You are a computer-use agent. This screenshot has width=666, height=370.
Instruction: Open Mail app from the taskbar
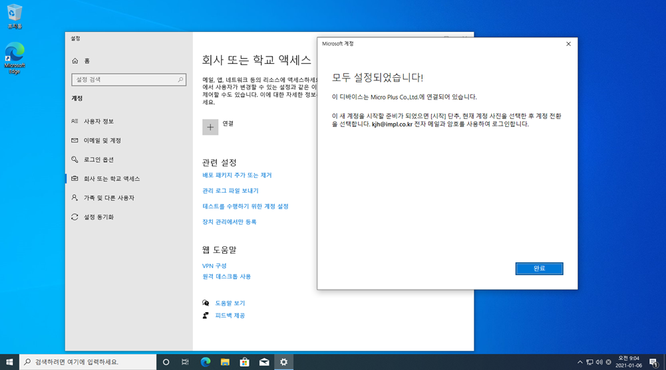[264, 362]
